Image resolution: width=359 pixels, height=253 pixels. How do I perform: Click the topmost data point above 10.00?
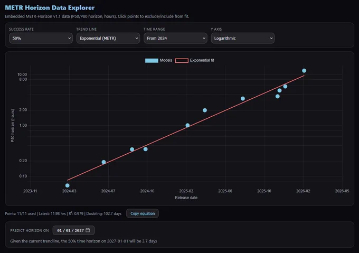pyautogui.click(x=304, y=71)
